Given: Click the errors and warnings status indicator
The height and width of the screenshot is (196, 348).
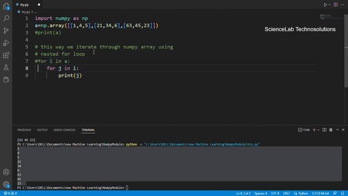Looking at the screenshot, I should pyautogui.click(x=10, y=193).
